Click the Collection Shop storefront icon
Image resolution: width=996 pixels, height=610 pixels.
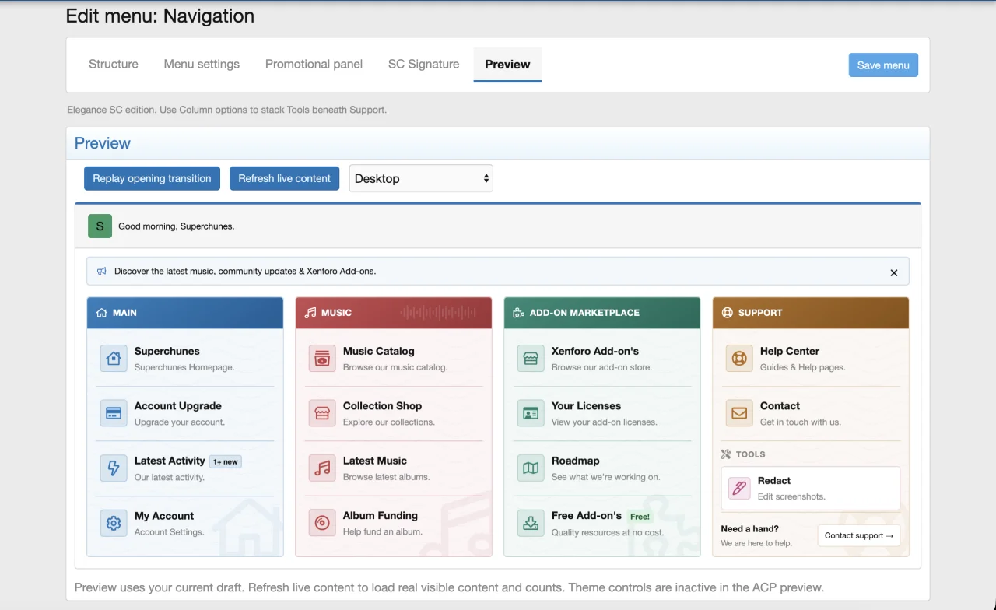(322, 413)
